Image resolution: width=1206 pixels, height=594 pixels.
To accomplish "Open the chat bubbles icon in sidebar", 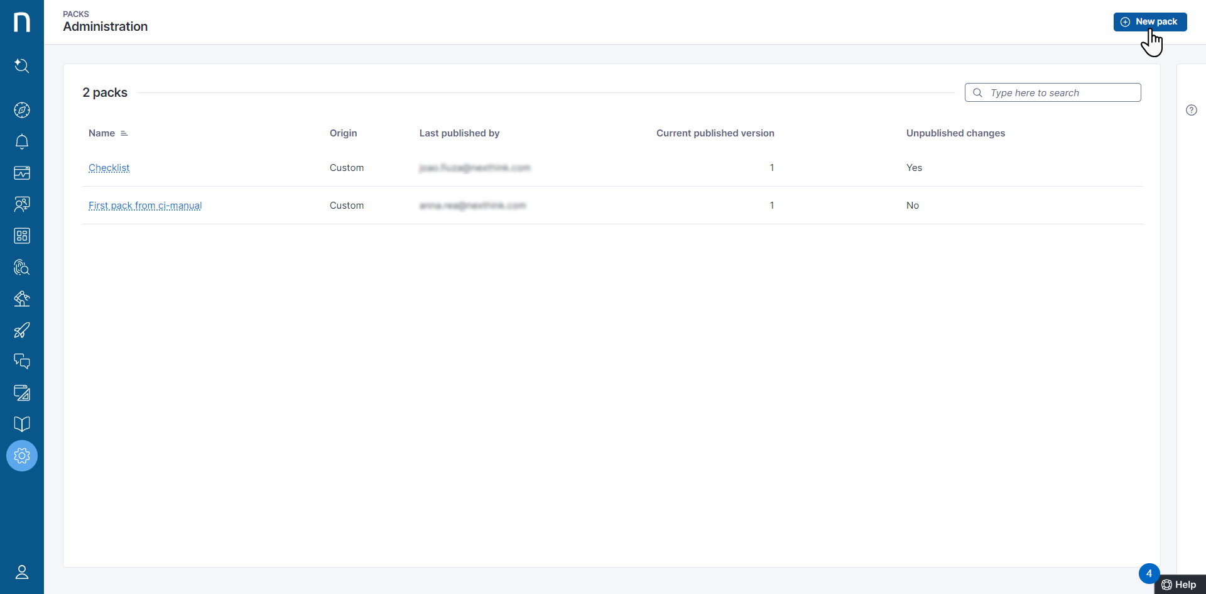I will click(x=22, y=361).
